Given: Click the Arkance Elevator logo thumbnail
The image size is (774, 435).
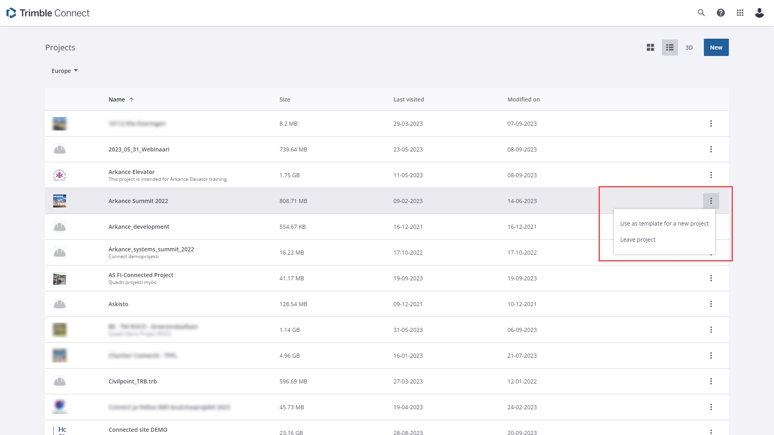Looking at the screenshot, I should [60, 175].
